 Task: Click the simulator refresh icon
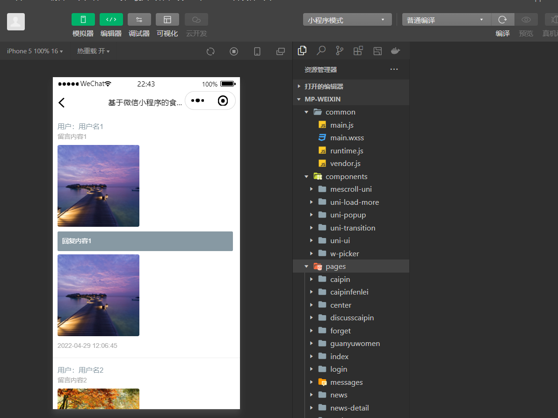coord(210,51)
